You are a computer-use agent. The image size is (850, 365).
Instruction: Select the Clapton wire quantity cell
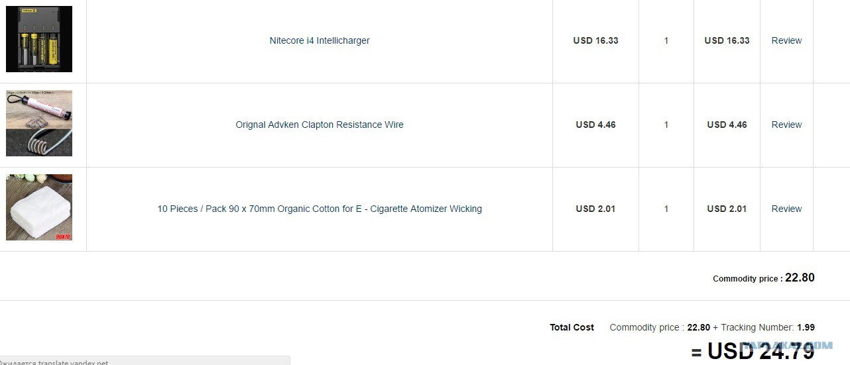pyautogui.click(x=666, y=125)
